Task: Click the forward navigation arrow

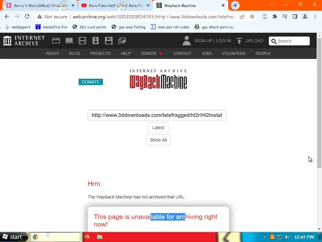Action: 17,16
